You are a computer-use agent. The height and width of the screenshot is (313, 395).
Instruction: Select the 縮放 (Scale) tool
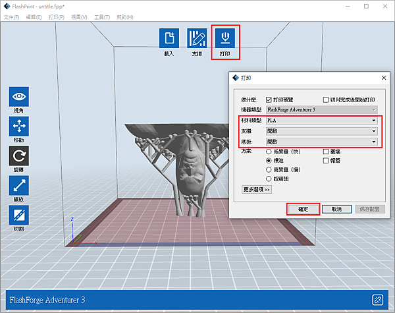[19, 185]
